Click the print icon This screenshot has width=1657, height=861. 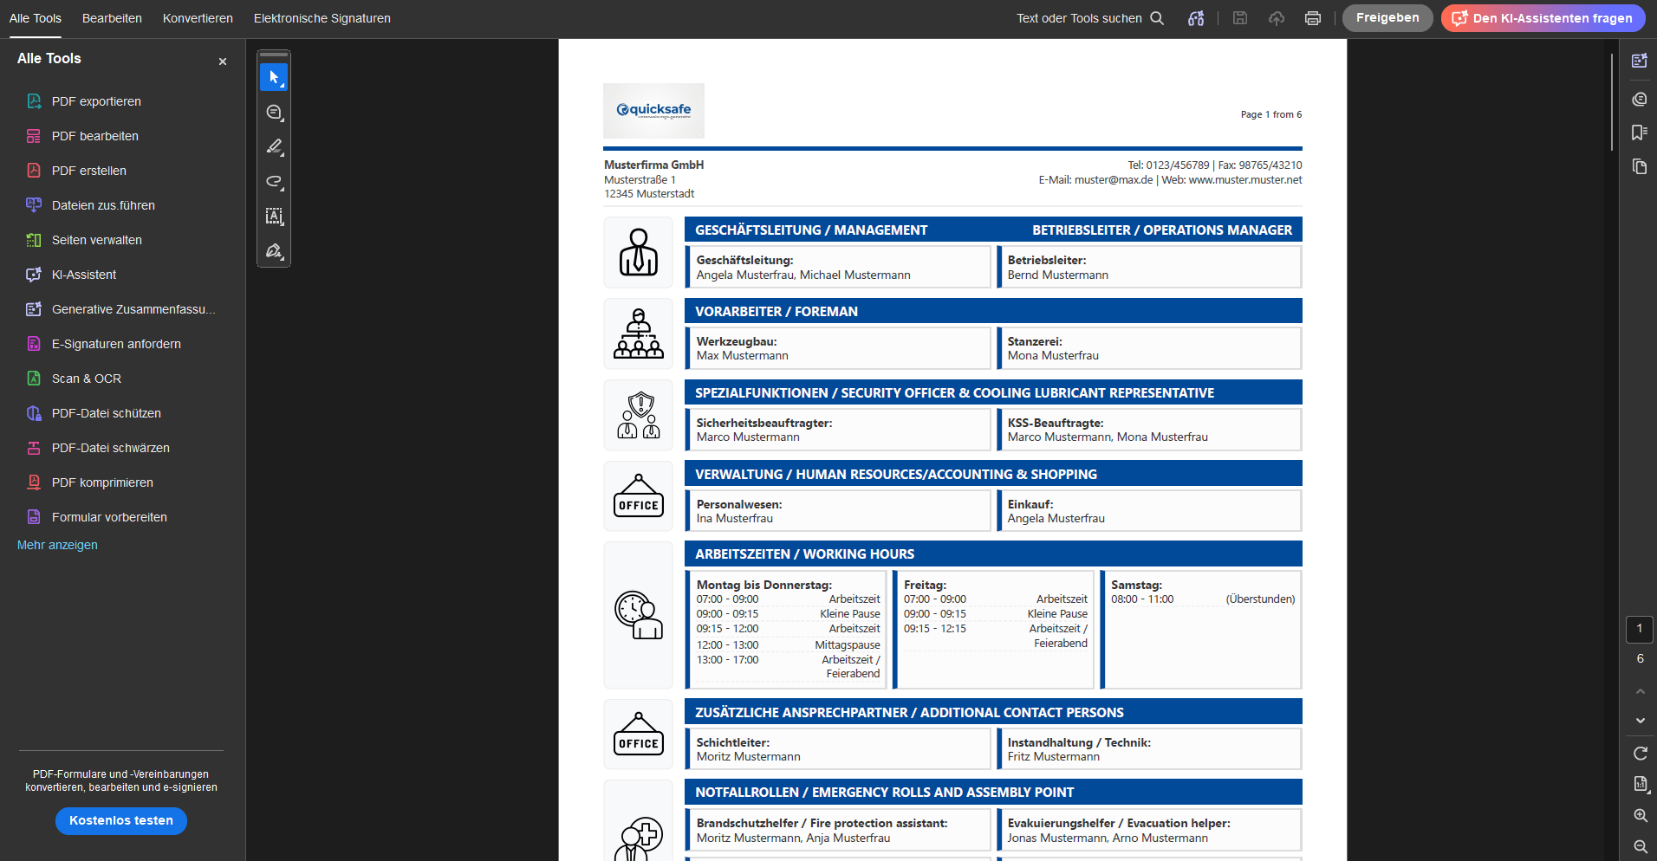coord(1313,18)
